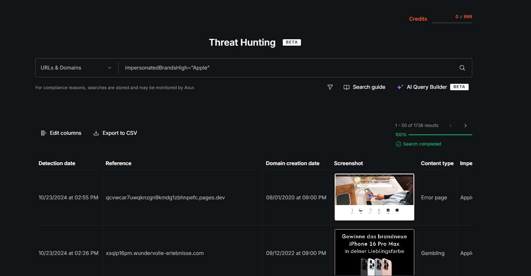Click the Search completed check icon
The width and height of the screenshot is (531, 276).
(x=399, y=144)
